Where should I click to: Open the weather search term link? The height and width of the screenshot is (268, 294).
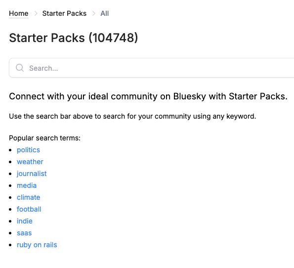point(30,162)
